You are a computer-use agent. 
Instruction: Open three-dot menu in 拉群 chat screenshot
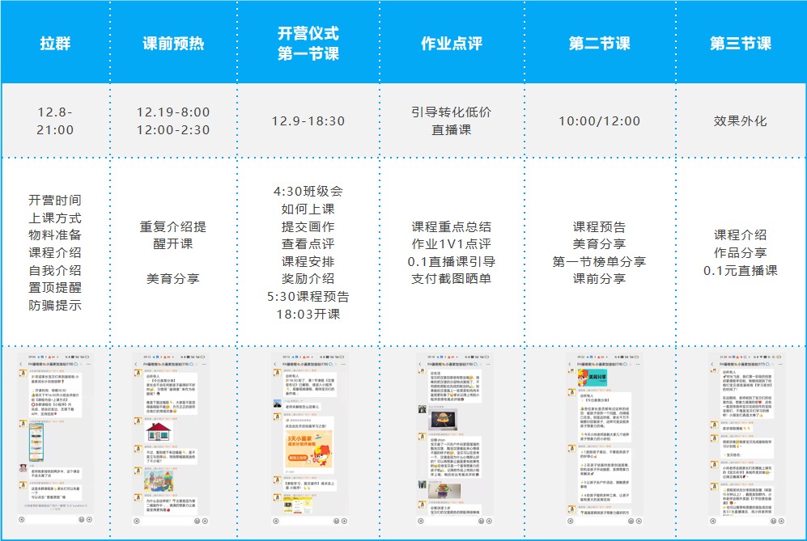pyautogui.click(x=88, y=364)
